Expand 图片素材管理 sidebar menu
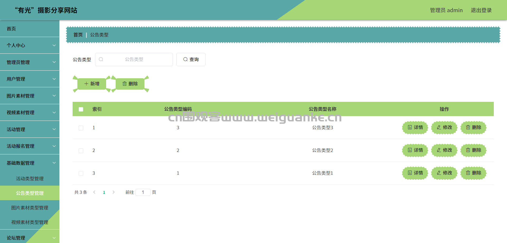Image resolution: width=507 pixels, height=243 pixels. coord(30,96)
